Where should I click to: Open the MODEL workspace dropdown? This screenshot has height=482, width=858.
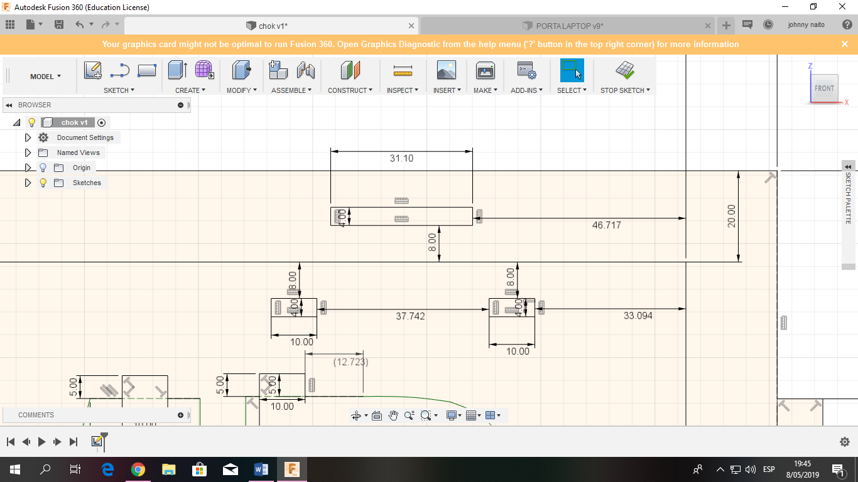pyautogui.click(x=45, y=77)
